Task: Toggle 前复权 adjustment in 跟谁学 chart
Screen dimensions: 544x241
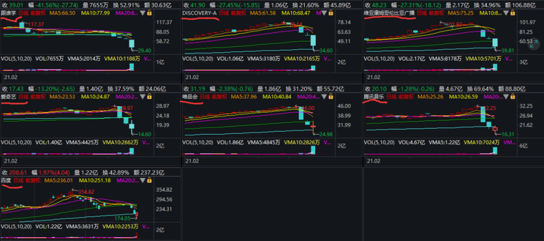Action: coord(38,12)
